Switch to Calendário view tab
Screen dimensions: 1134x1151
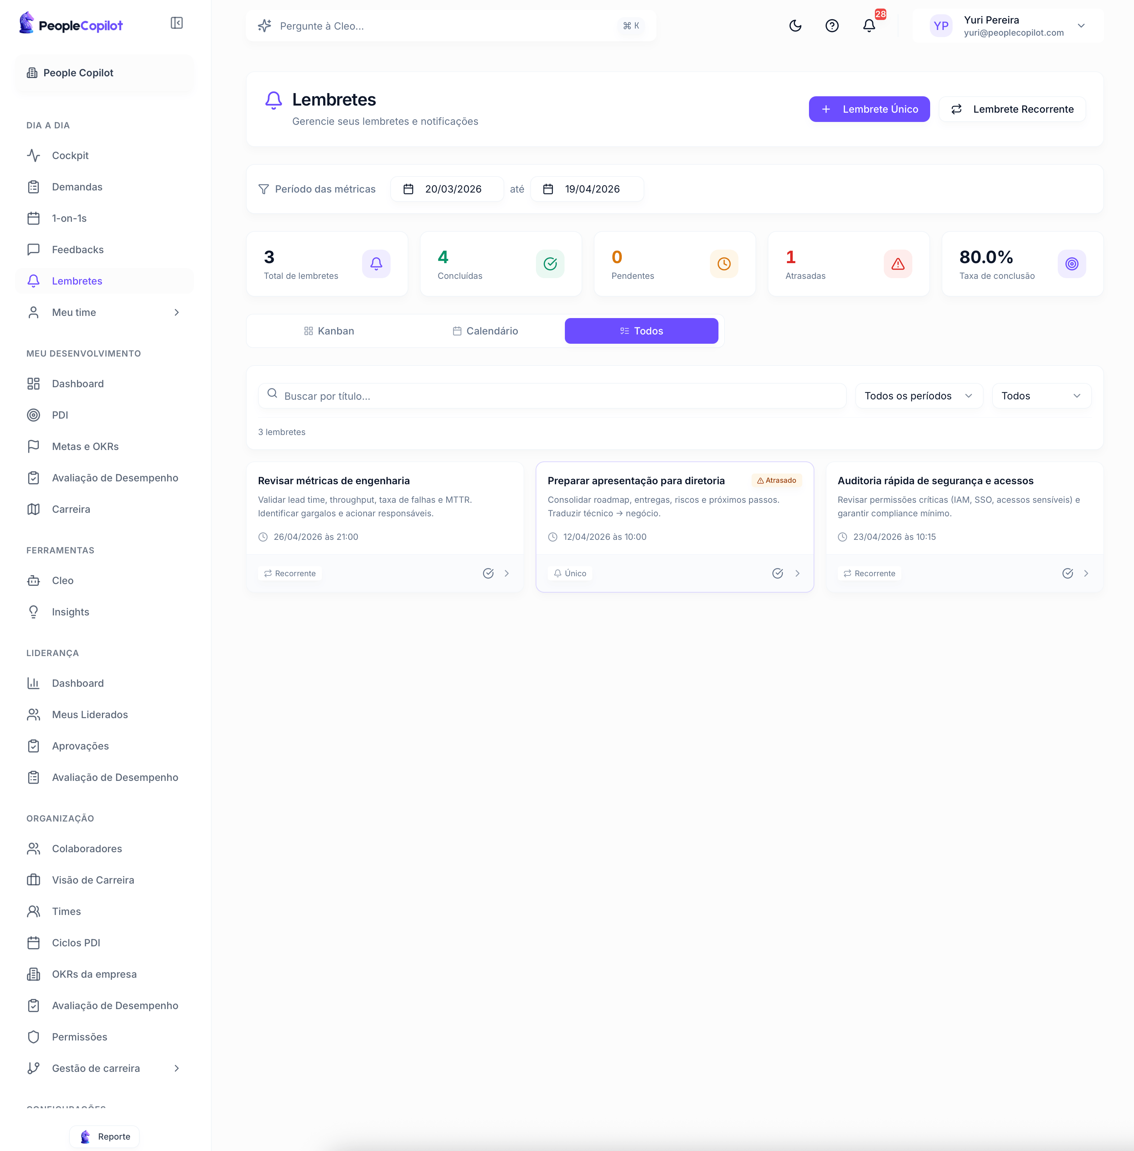coord(485,331)
